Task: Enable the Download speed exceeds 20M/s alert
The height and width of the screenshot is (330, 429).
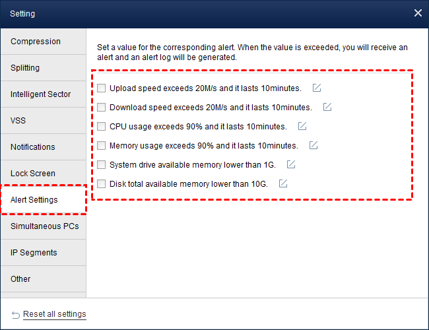Action: click(x=102, y=107)
